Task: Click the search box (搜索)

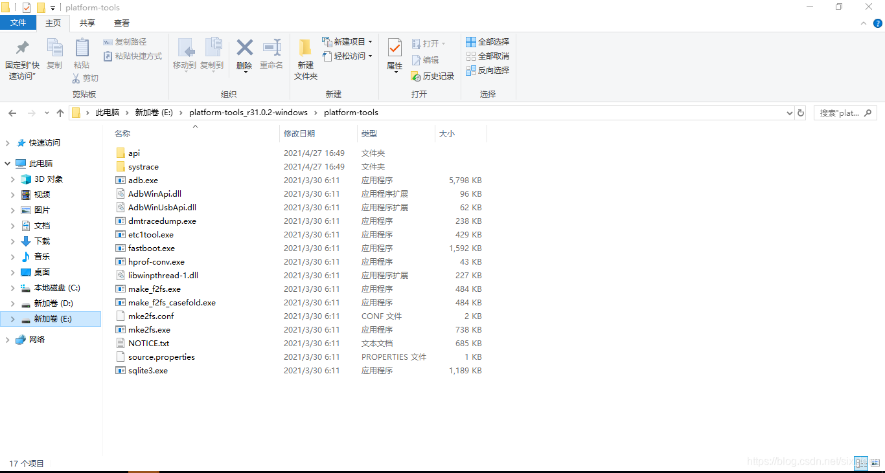Action: pyautogui.click(x=845, y=113)
